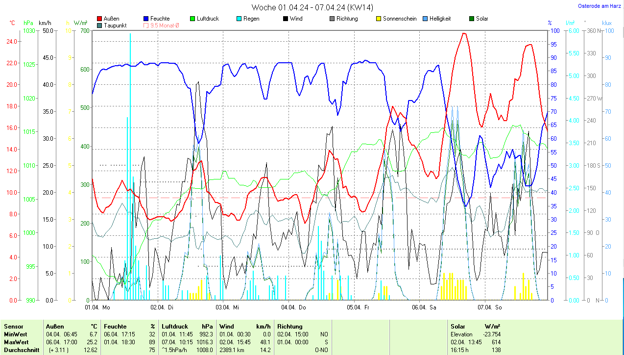Click the 07.04. So date label
This screenshot has width=624, height=355.
[x=489, y=307]
